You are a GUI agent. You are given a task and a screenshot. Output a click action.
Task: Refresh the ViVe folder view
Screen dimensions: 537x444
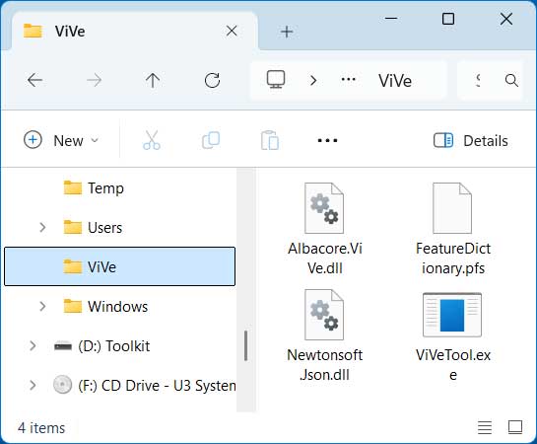click(x=212, y=81)
